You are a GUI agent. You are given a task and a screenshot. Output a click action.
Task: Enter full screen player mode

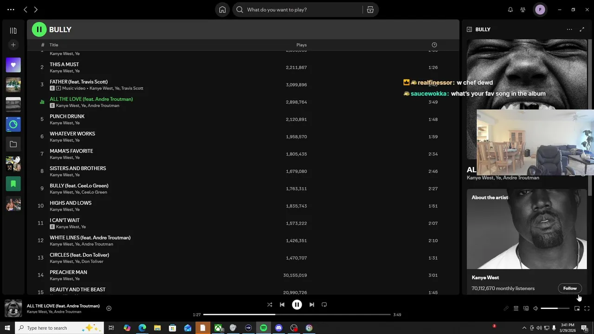pyautogui.click(x=587, y=308)
